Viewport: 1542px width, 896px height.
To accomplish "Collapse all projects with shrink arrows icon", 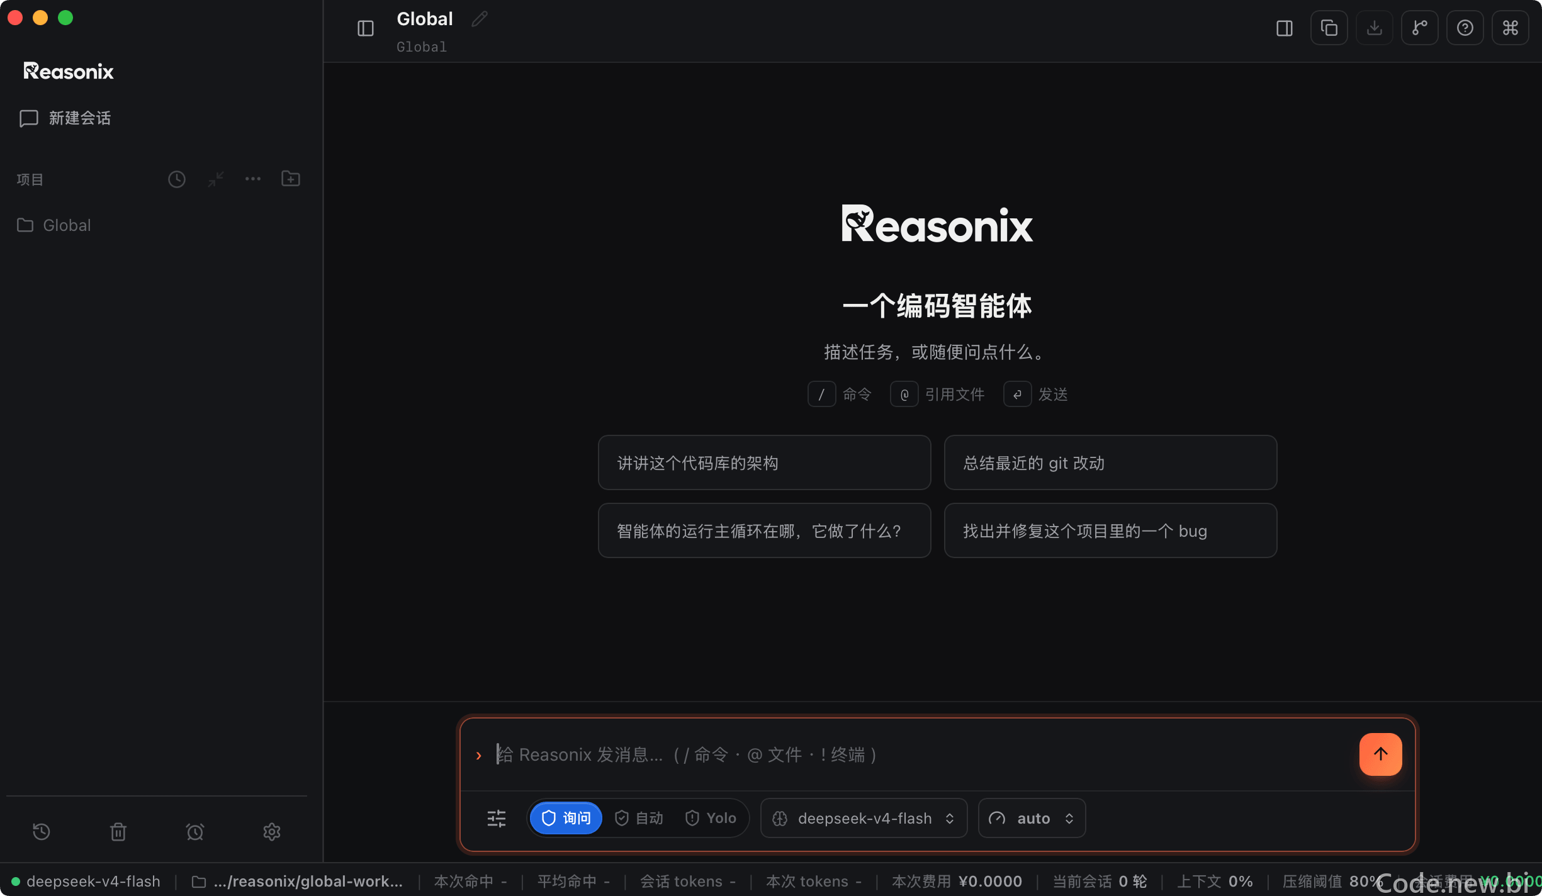I will click(x=216, y=179).
